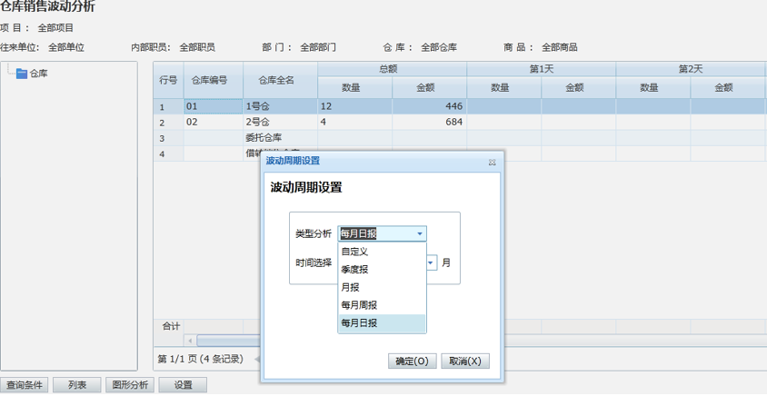
Task: Open the 设置 button
Action: coord(183,385)
